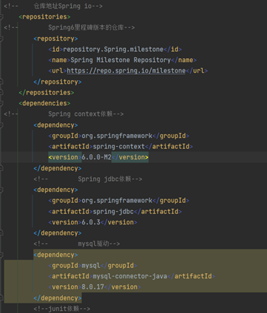The width and height of the screenshot is (267, 313).
Task: Click the opening <url> tag
Action: pos(58,71)
